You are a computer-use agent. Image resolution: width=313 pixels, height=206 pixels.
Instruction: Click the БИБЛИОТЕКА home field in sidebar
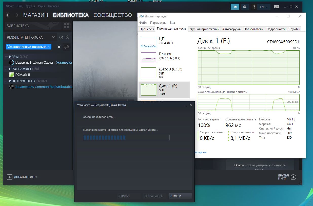[x=33, y=26]
